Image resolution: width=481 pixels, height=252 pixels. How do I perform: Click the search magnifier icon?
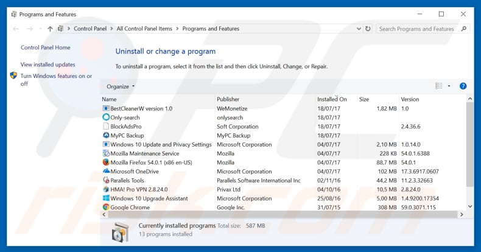463,29
